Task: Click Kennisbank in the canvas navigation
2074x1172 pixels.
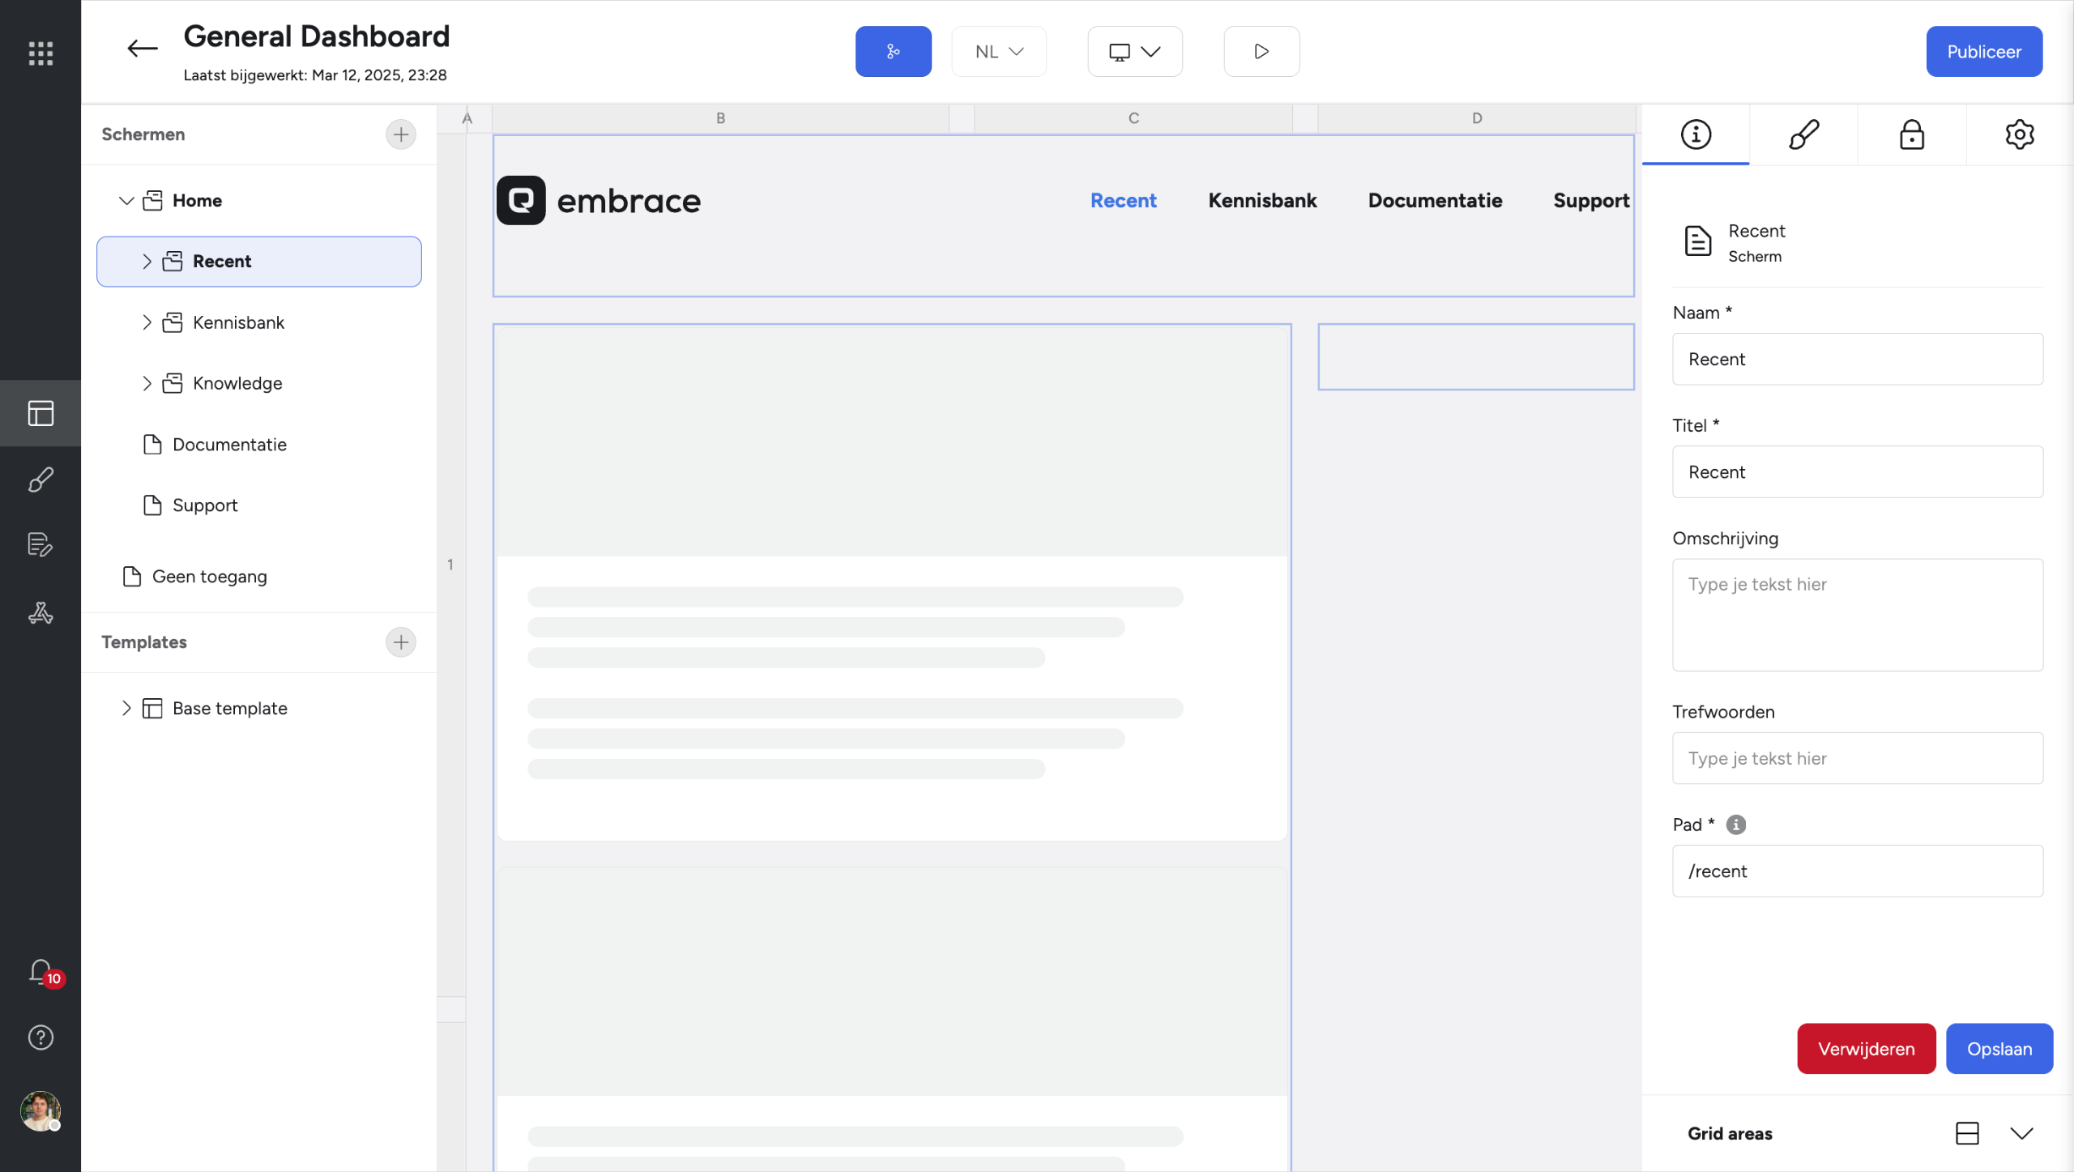Action: point(1262,201)
